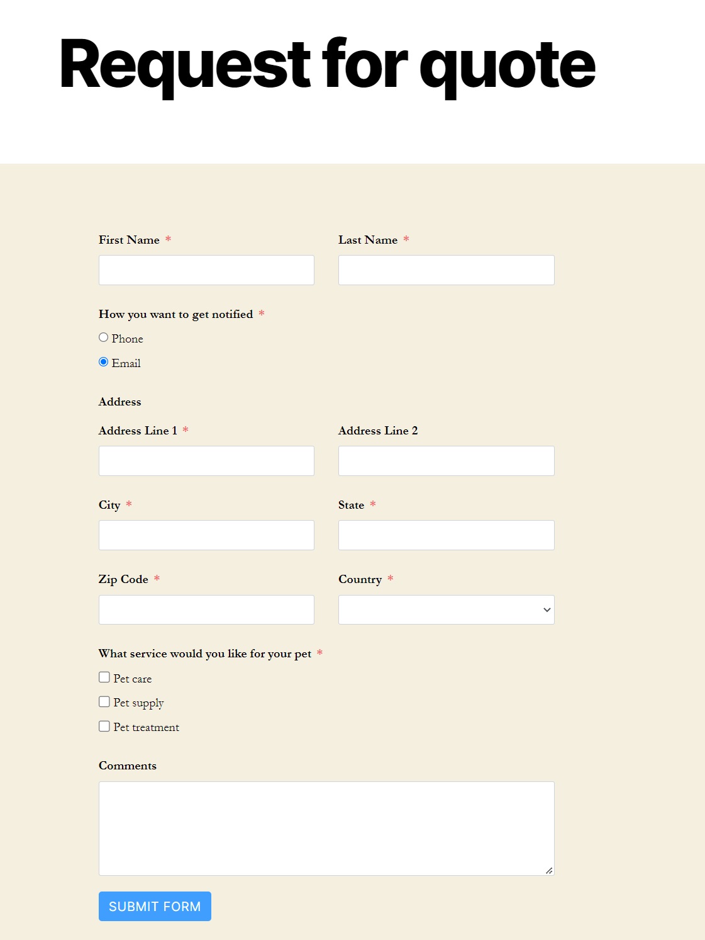Screen dimensions: 705x940
Task: Click the "How you want to get notified" label
Action: pyautogui.click(x=176, y=314)
